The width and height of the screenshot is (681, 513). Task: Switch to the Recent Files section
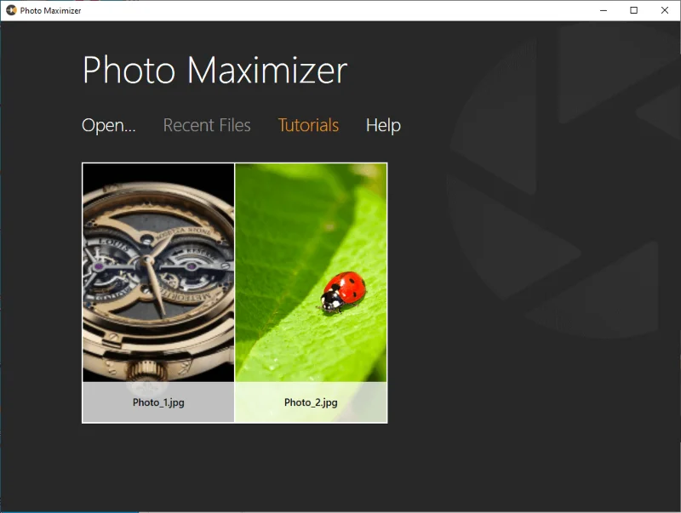click(x=207, y=126)
